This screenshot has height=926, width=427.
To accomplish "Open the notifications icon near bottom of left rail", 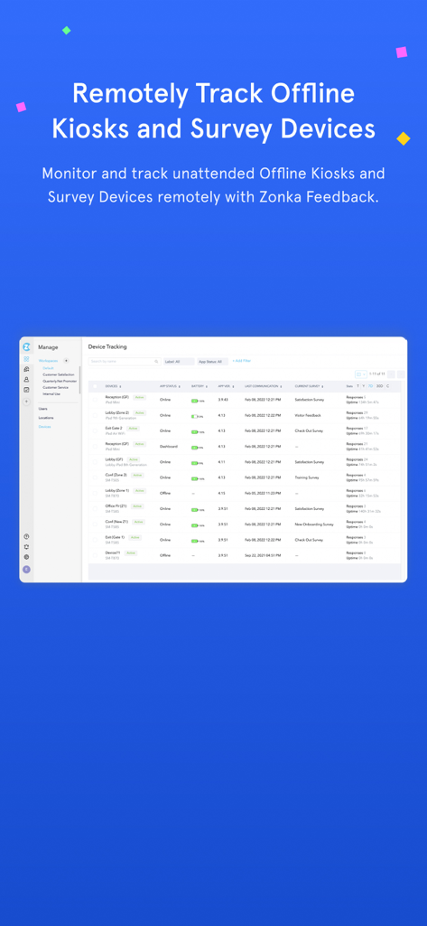I will (x=26, y=547).
